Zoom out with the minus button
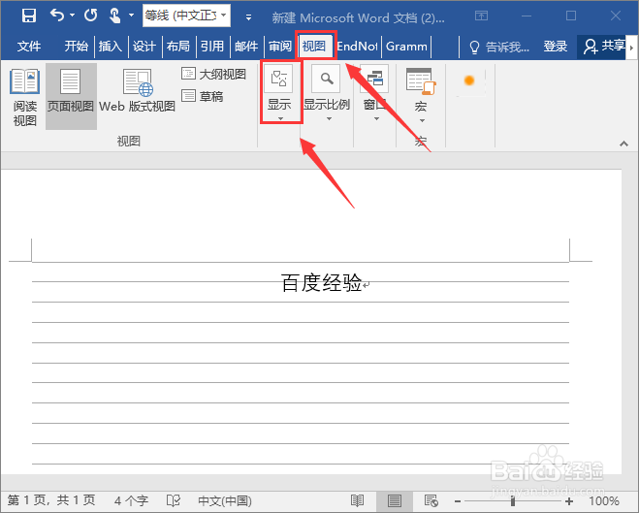 (x=458, y=501)
